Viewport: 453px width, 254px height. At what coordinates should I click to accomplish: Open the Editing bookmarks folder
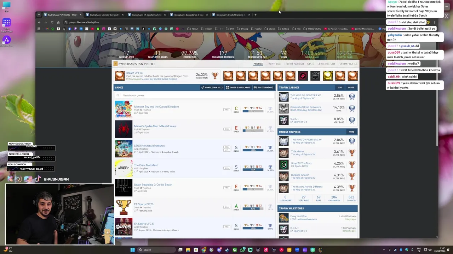[x=283, y=29]
